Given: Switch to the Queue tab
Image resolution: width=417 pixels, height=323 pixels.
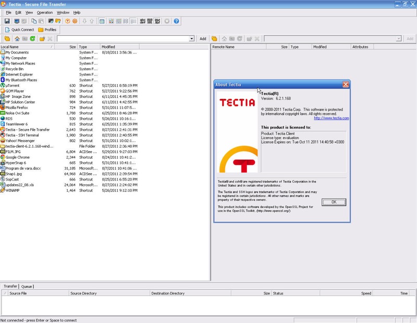Looking at the screenshot, I should coord(27,286).
